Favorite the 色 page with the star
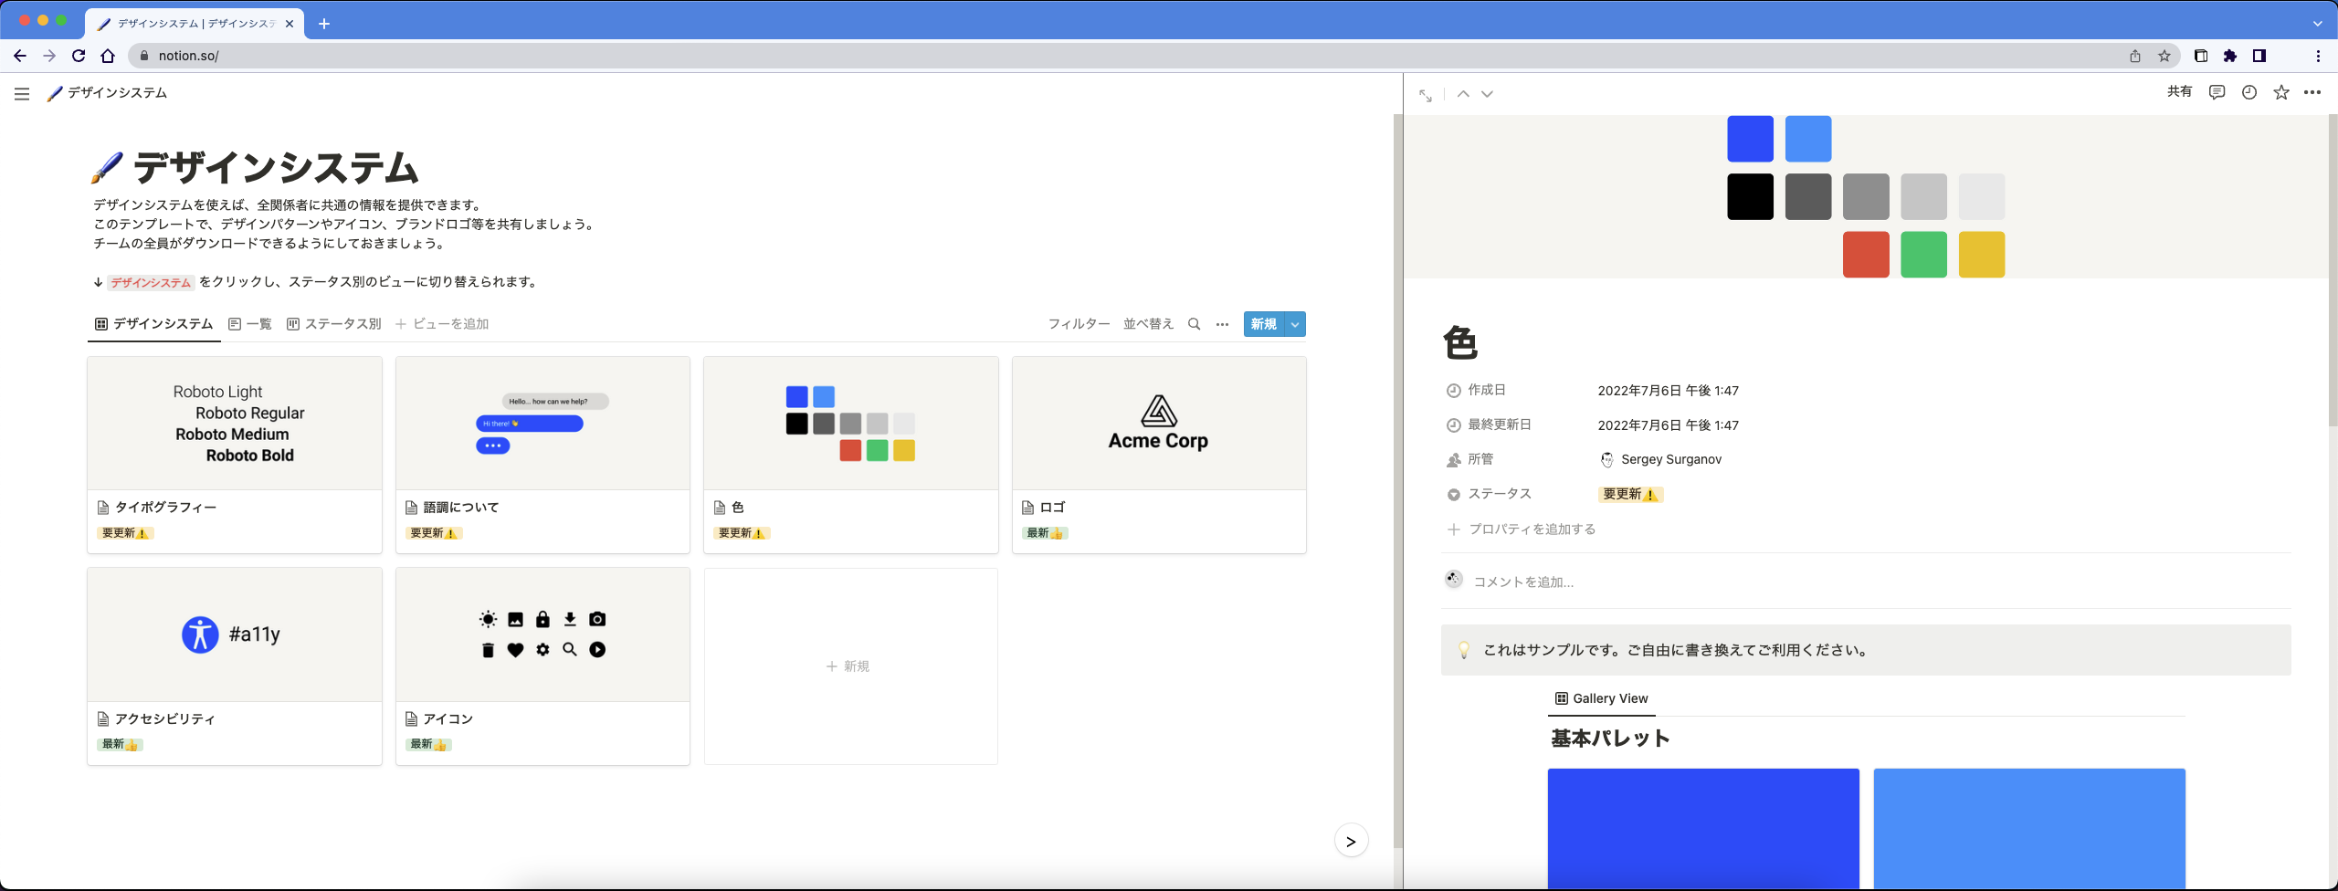This screenshot has height=891, width=2338. coord(2281,92)
